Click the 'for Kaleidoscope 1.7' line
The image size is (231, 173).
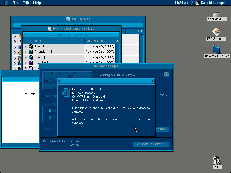pyautogui.click(x=86, y=93)
